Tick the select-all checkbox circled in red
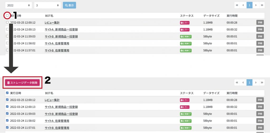Image resolution: width=270 pixels, height=133 pixels. tap(7, 16)
